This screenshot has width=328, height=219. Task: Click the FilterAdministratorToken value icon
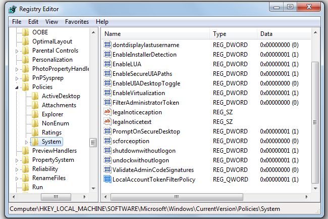click(107, 103)
